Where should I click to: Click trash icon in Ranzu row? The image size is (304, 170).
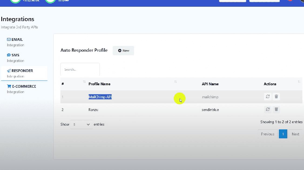click(x=276, y=109)
